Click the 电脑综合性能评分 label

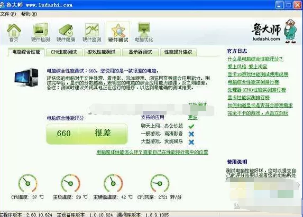(x=66, y=118)
